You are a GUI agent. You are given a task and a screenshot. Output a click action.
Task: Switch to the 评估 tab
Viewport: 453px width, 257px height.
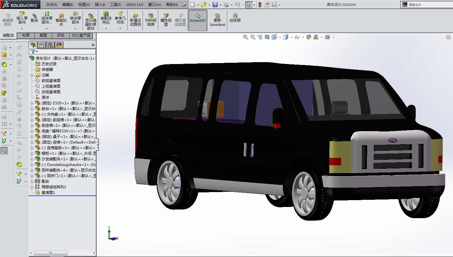pyautogui.click(x=61, y=35)
